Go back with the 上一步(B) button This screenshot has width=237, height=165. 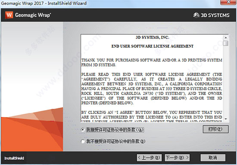click(149, 158)
